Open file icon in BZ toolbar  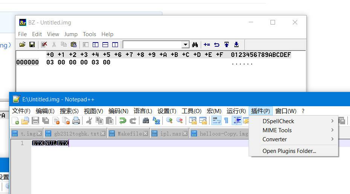[22, 45]
